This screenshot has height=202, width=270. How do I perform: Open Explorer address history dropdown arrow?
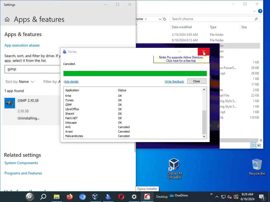160,19
